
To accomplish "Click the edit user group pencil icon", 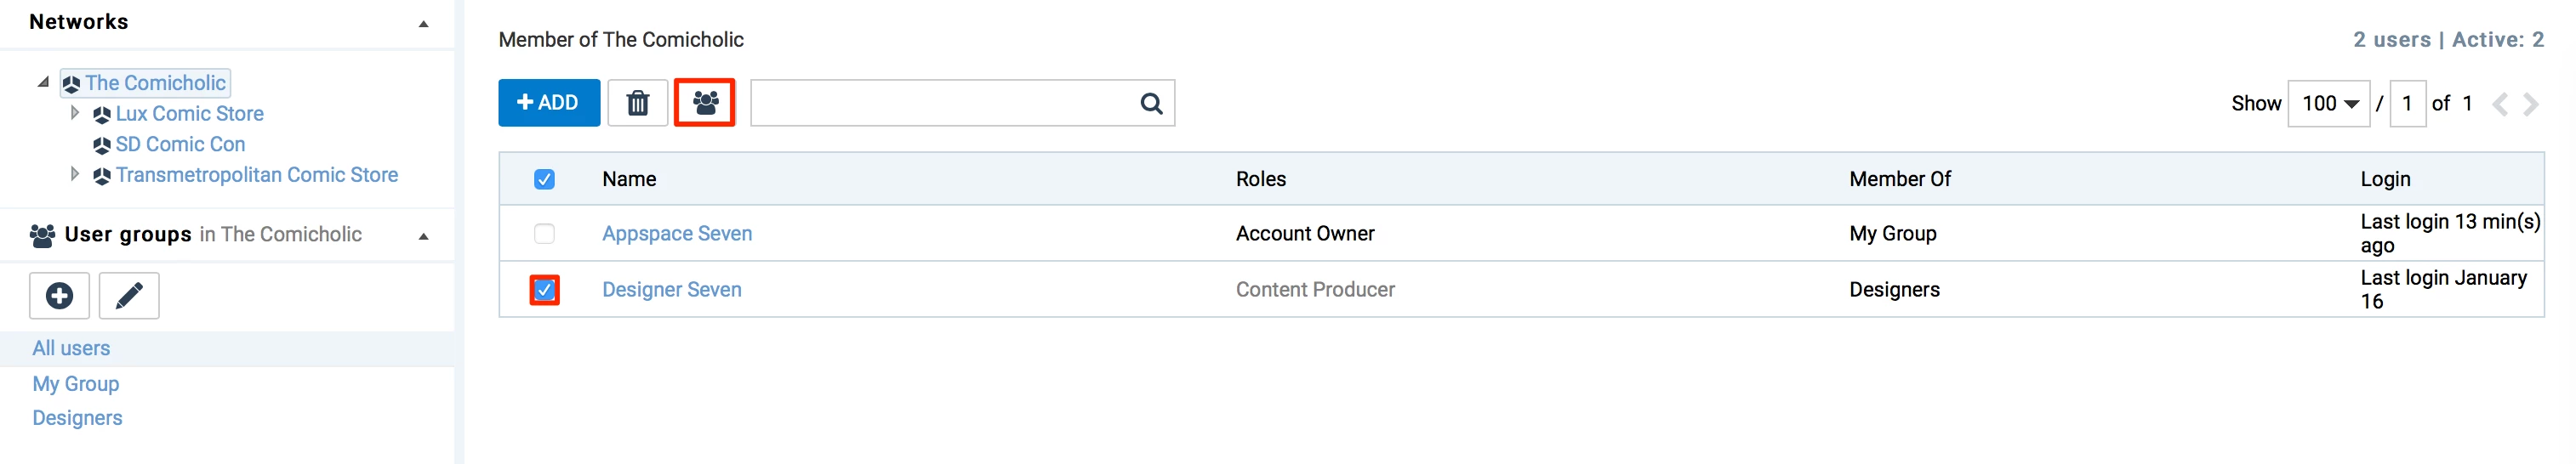I will [x=129, y=296].
